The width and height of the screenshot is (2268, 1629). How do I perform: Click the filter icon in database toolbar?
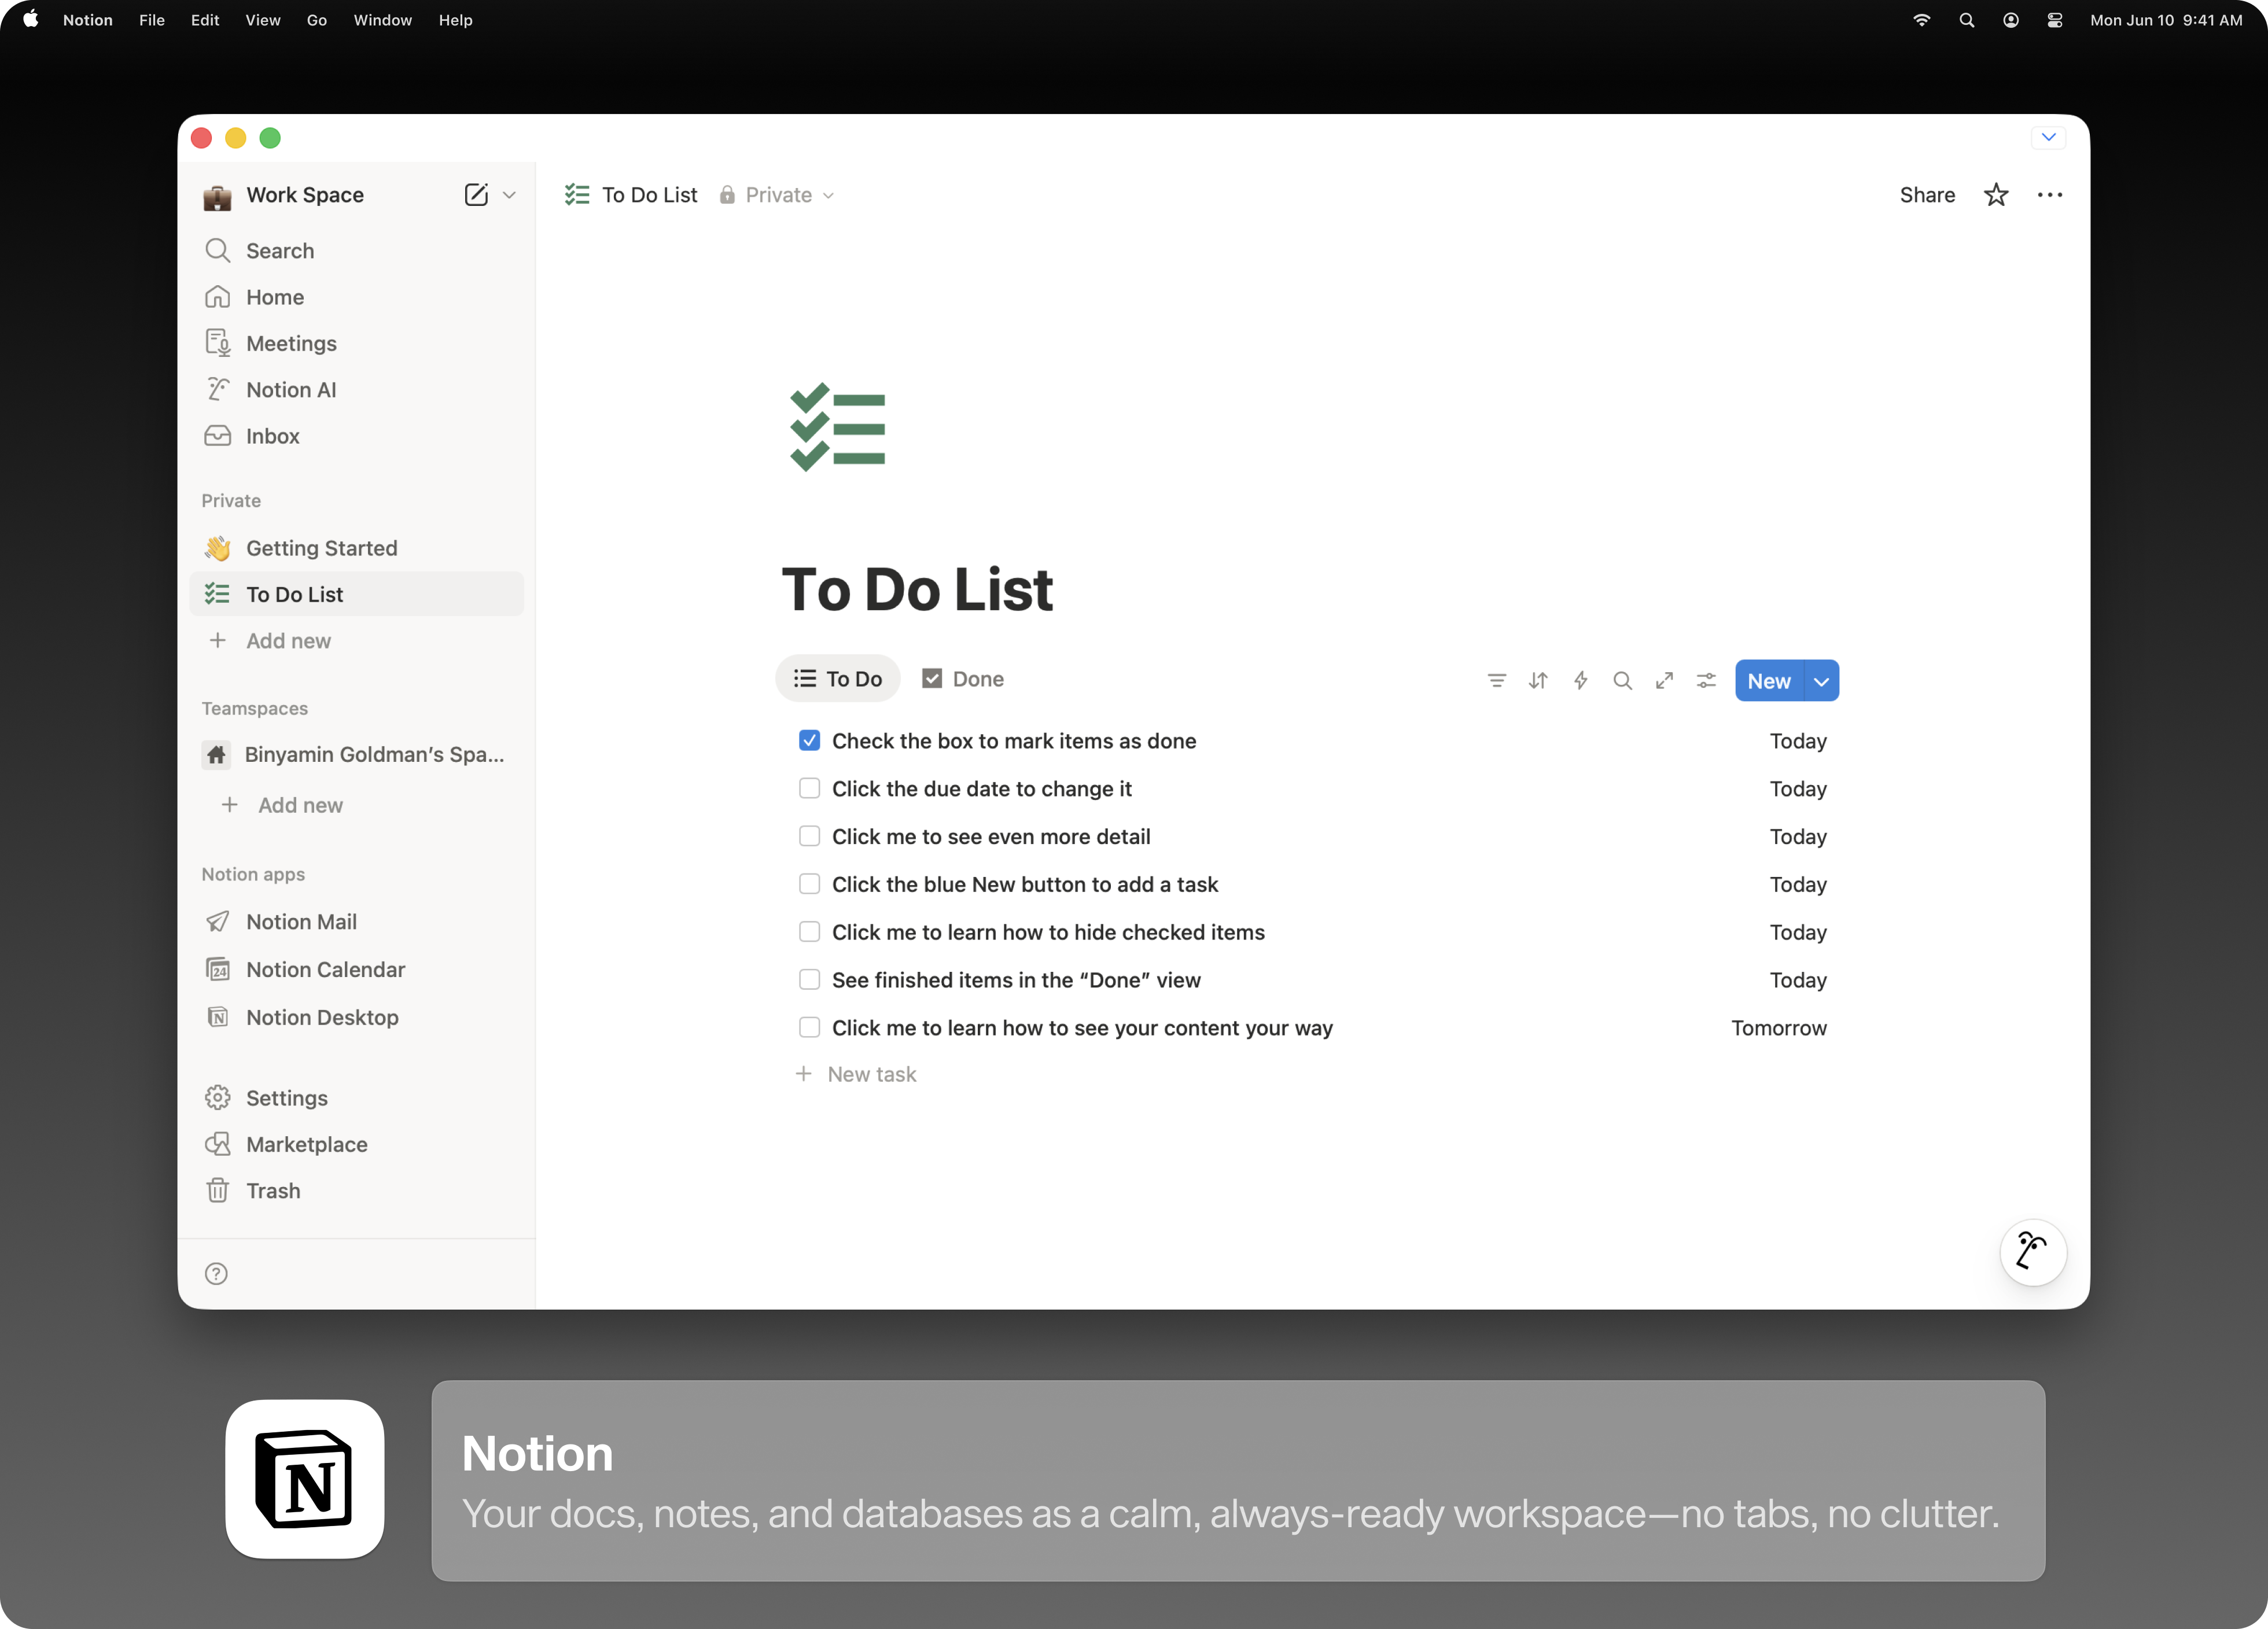(x=1496, y=681)
